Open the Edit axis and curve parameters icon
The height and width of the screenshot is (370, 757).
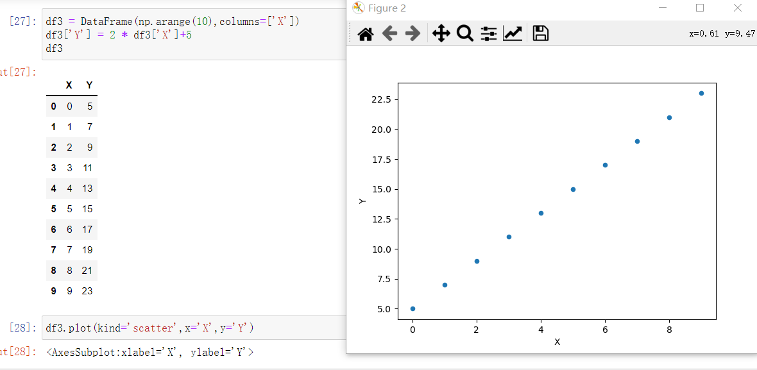pyautogui.click(x=513, y=34)
